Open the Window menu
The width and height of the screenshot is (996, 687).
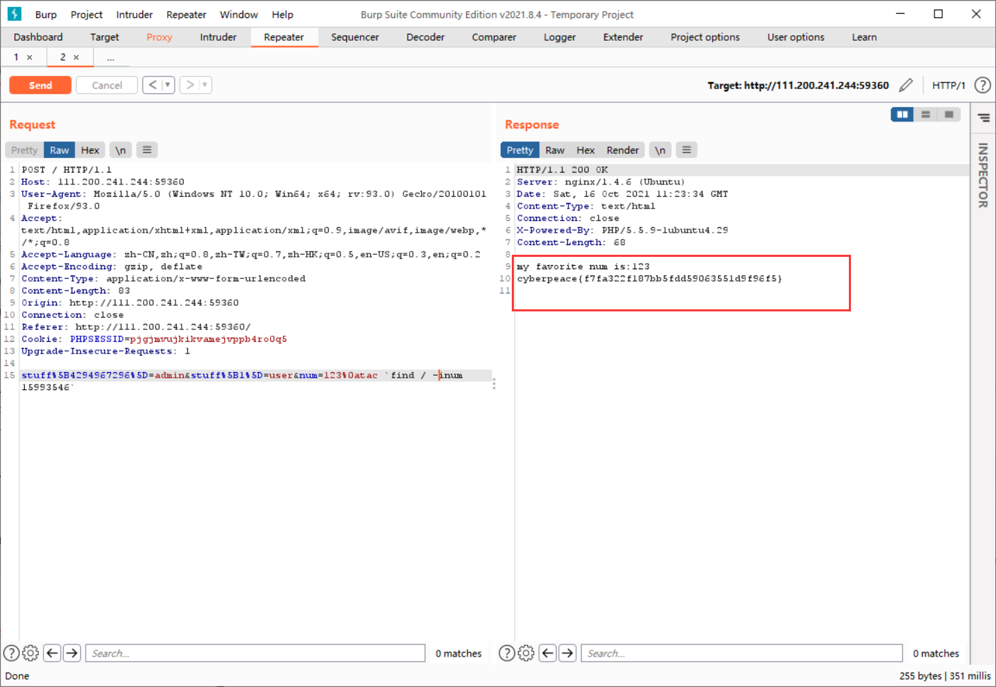click(x=239, y=14)
